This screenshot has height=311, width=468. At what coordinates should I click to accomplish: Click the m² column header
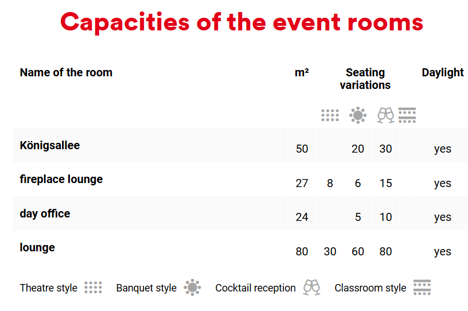click(302, 72)
